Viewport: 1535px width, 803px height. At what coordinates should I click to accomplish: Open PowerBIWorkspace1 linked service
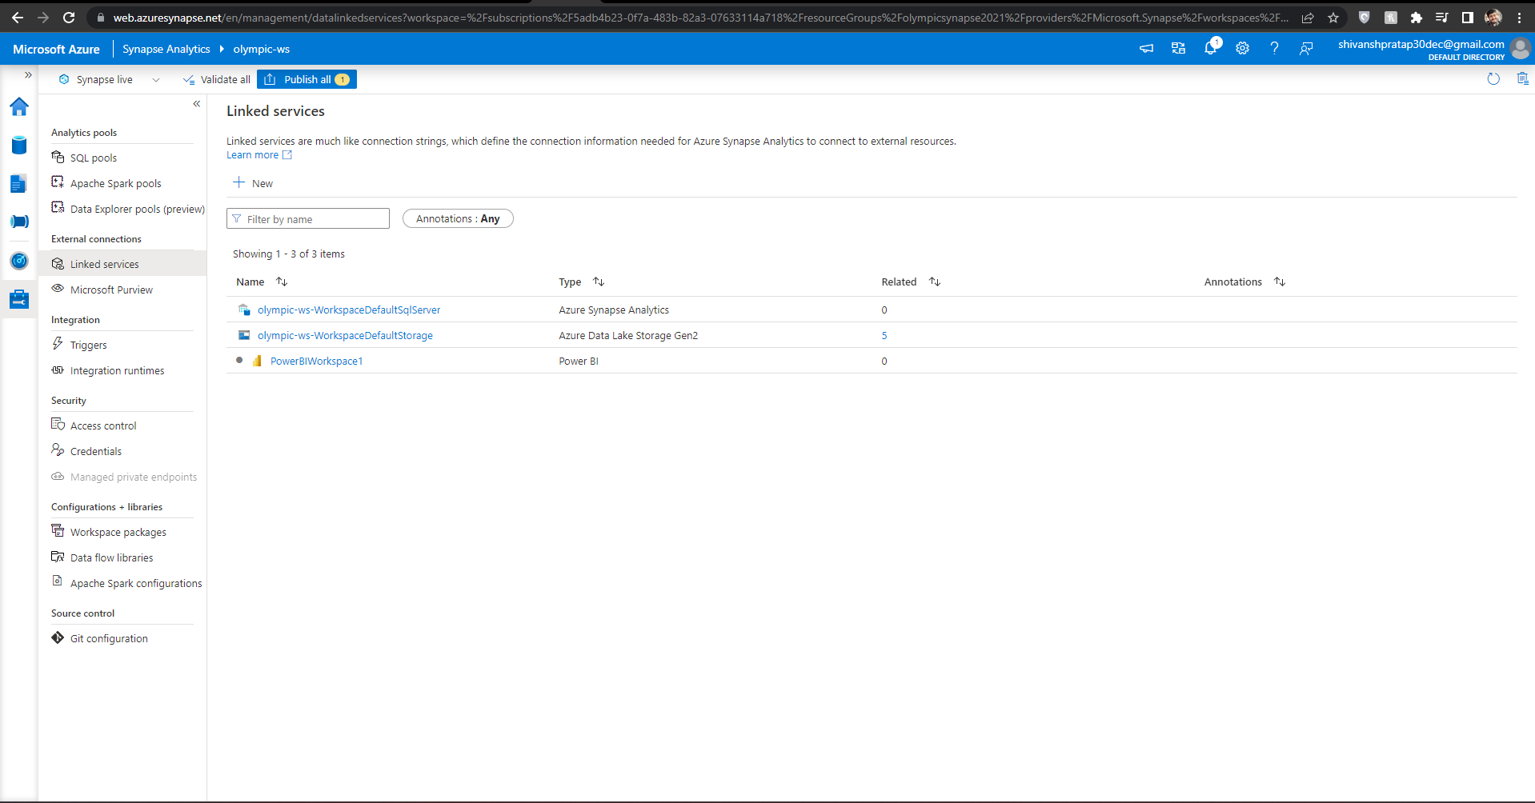coord(316,361)
